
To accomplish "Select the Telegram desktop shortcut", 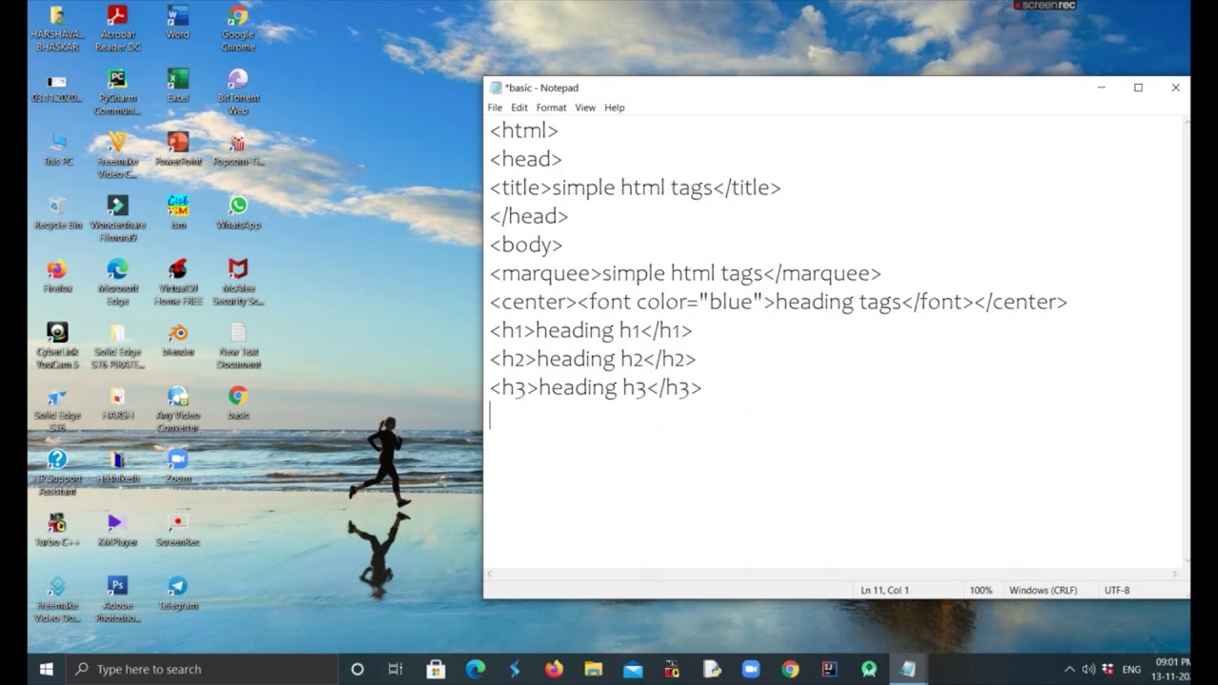I will 178,593.
